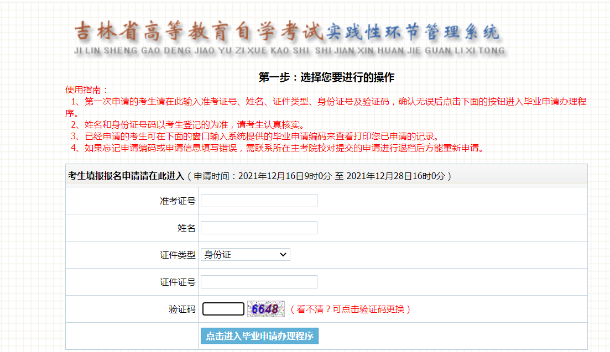Focus the 姓名 text box
This screenshot has height=352, width=610.
point(259,228)
